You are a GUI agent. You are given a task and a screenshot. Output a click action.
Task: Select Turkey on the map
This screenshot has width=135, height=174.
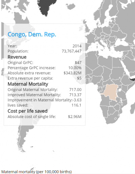(123, 49)
